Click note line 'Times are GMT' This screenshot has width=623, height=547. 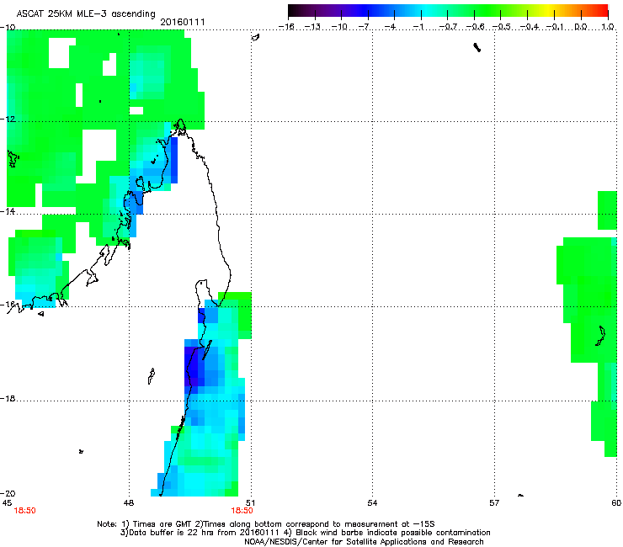tap(266, 524)
